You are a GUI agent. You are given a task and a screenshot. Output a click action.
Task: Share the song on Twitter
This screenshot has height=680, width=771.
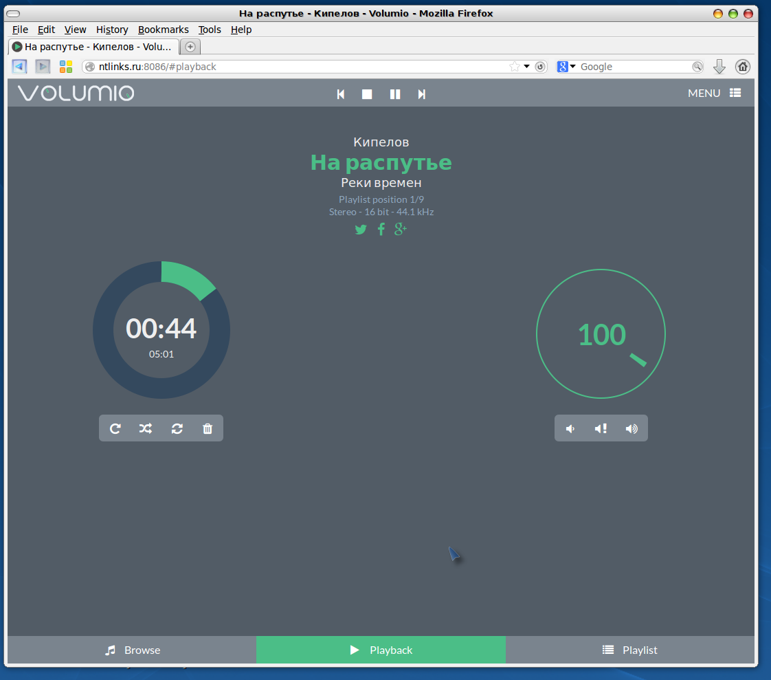point(361,229)
